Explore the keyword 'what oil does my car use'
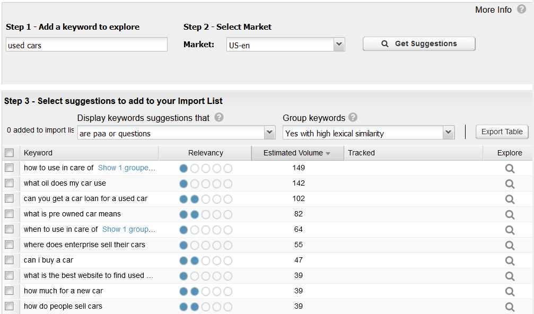The width and height of the screenshot is (534, 314). (x=509, y=184)
